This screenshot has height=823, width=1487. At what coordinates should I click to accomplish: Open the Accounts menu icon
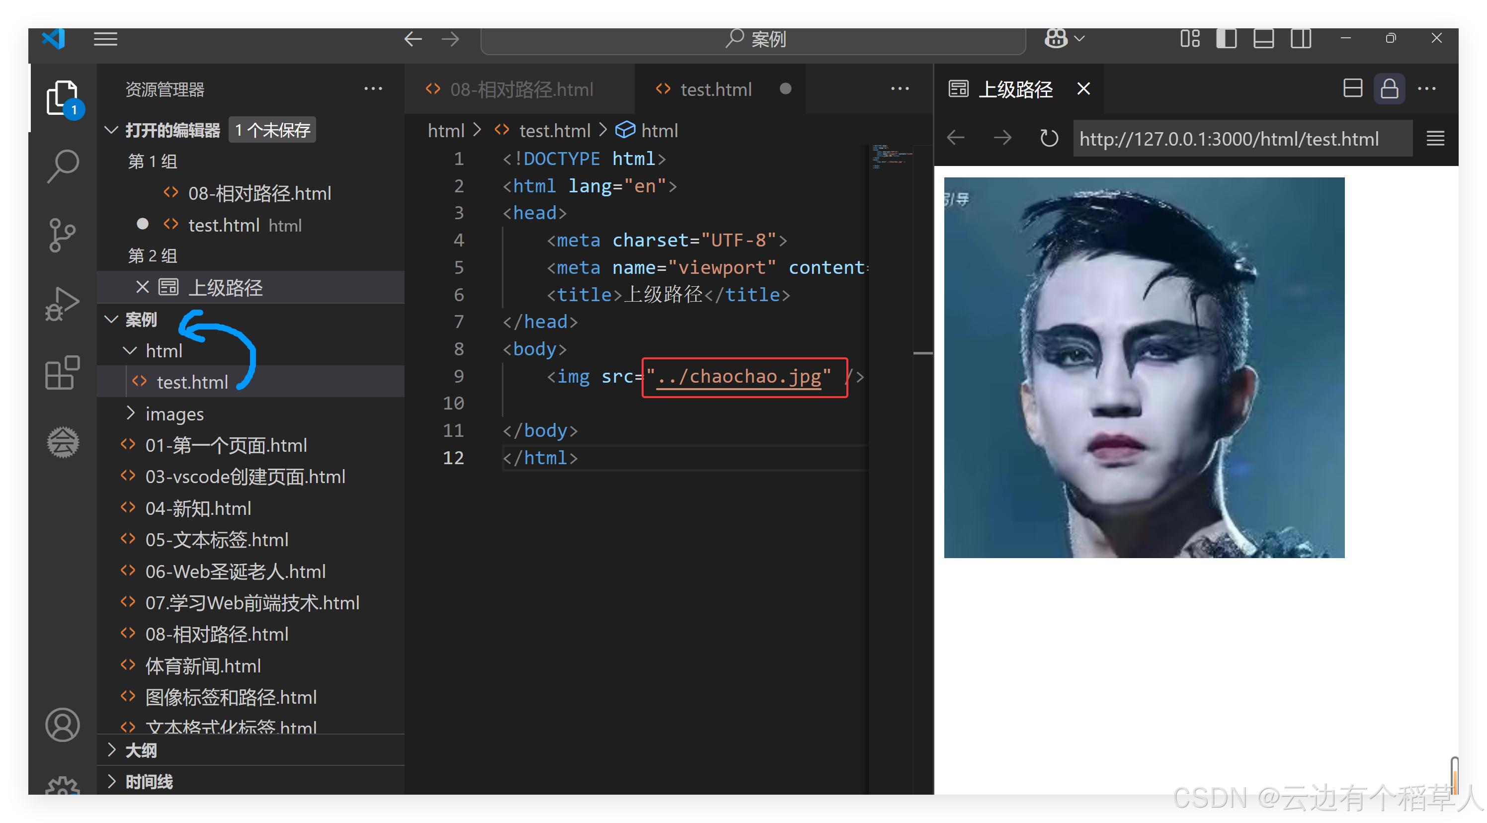pos(62,725)
